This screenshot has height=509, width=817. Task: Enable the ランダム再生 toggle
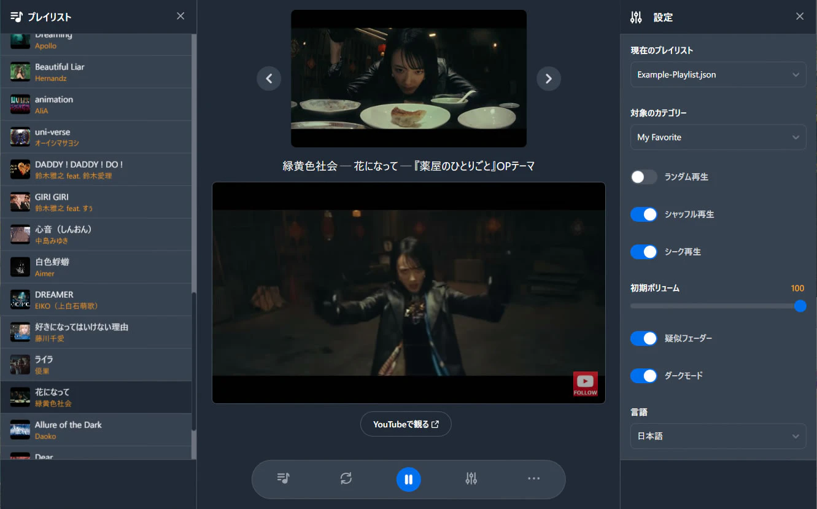(x=644, y=177)
